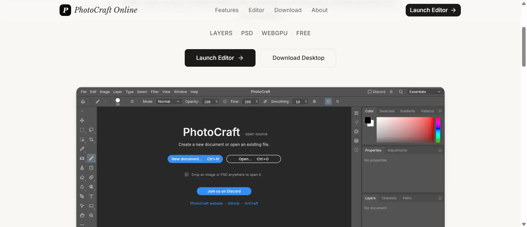527x227 pixels.
Task: Select the Zoom tool in toolbox
Action: 91,215
